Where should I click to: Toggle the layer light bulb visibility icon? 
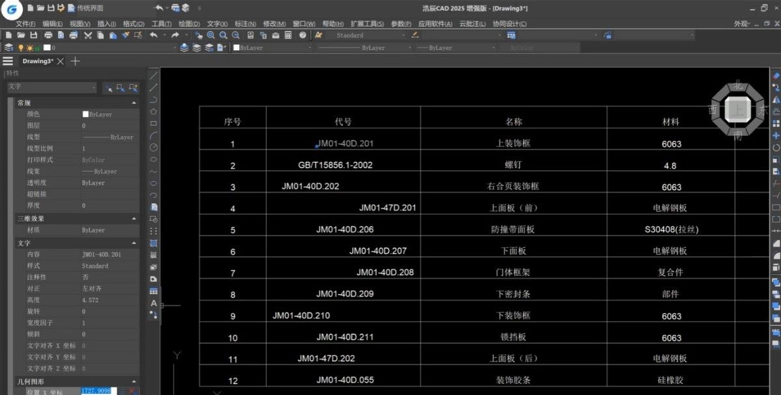click(x=21, y=47)
